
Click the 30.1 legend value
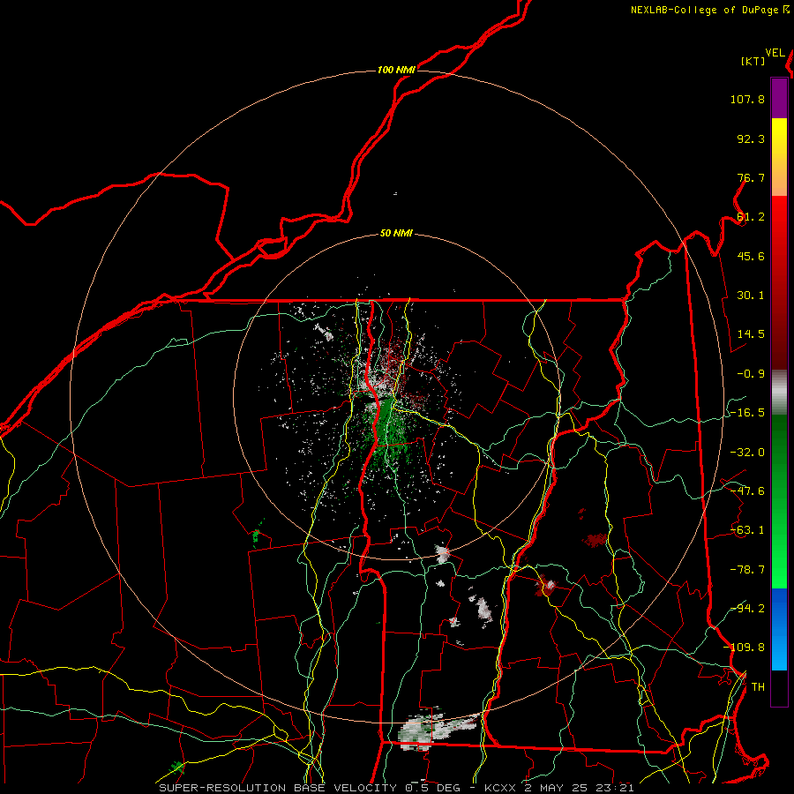click(x=751, y=296)
